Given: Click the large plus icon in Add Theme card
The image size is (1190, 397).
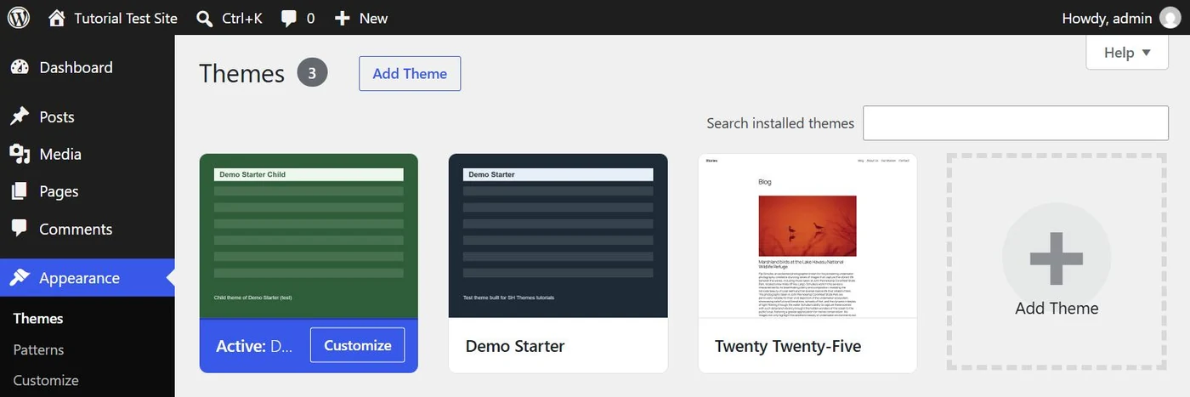Looking at the screenshot, I should point(1056,257).
